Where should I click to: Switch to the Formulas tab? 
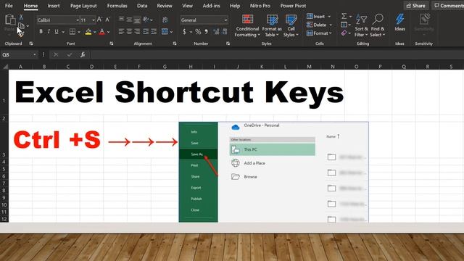coord(117,6)
